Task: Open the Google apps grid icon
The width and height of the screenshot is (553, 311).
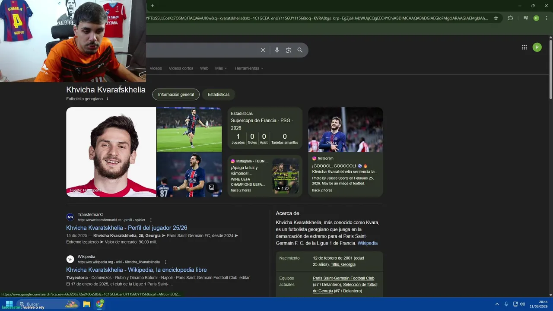Action: click(x=524, y=48)
